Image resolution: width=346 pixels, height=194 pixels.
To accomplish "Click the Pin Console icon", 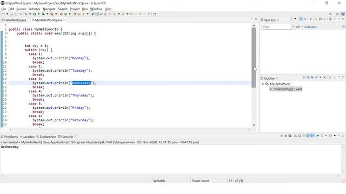I will [318, 136].
